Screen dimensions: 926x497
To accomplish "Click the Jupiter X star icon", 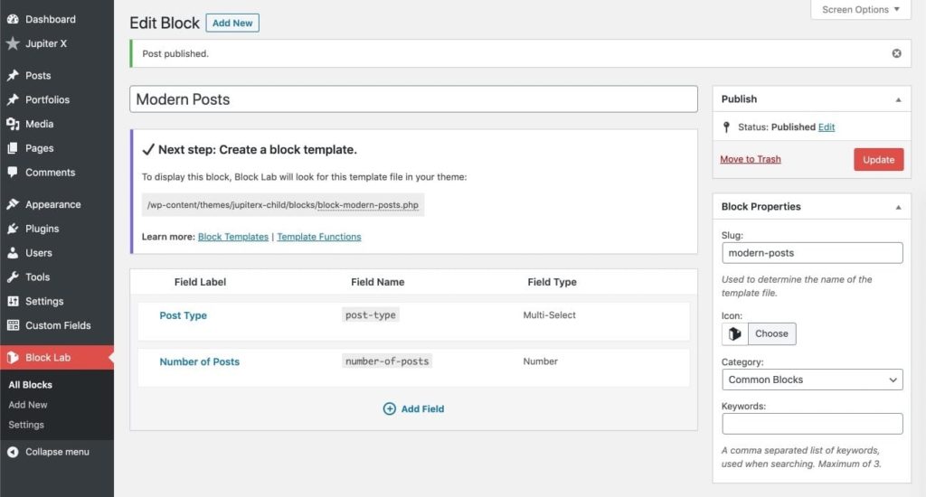I will coord(13,43).
